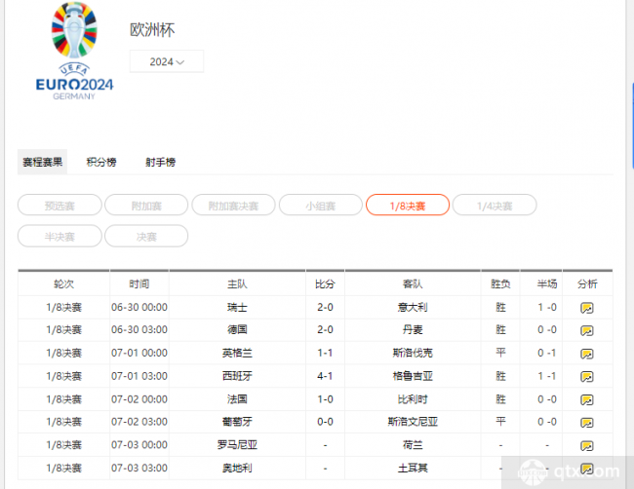634x489 pixels.
Task: Click away team 丹麦
Action: pos(413,330)
